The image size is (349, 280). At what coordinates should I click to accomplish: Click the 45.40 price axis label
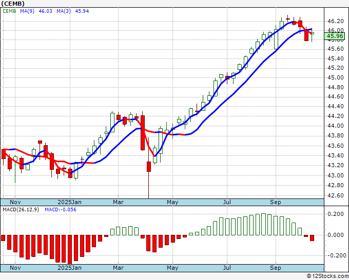click(336, 58)
